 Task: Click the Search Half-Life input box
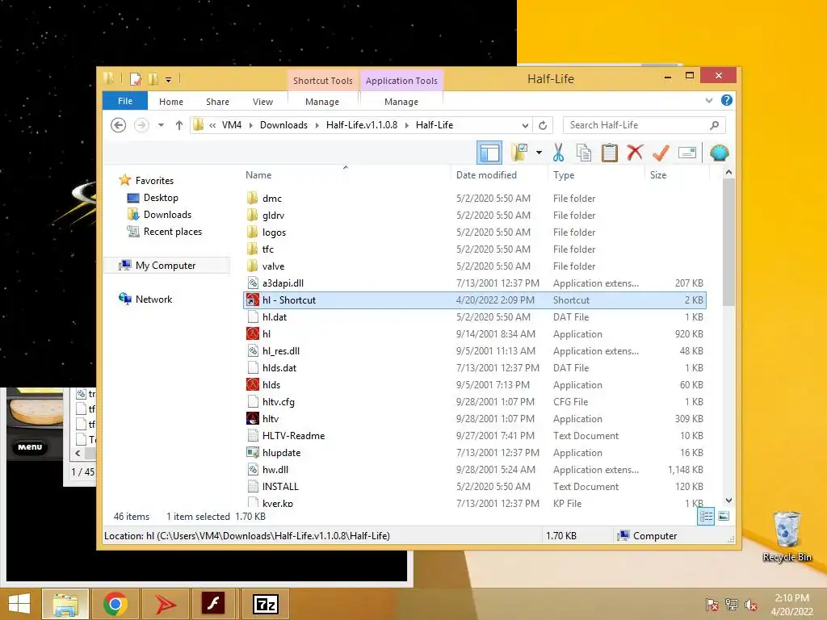point(636,125)
